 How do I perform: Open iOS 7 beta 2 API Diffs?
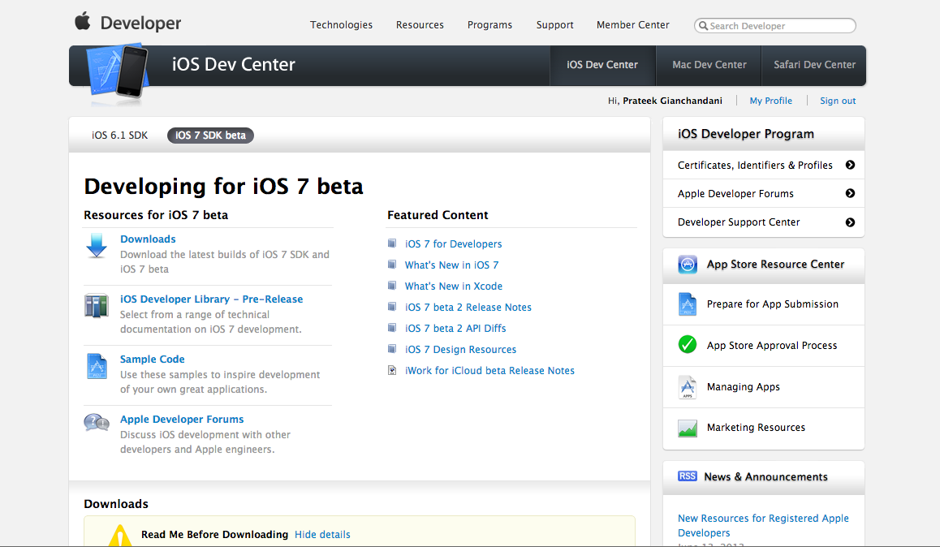[x=455, y=329]
